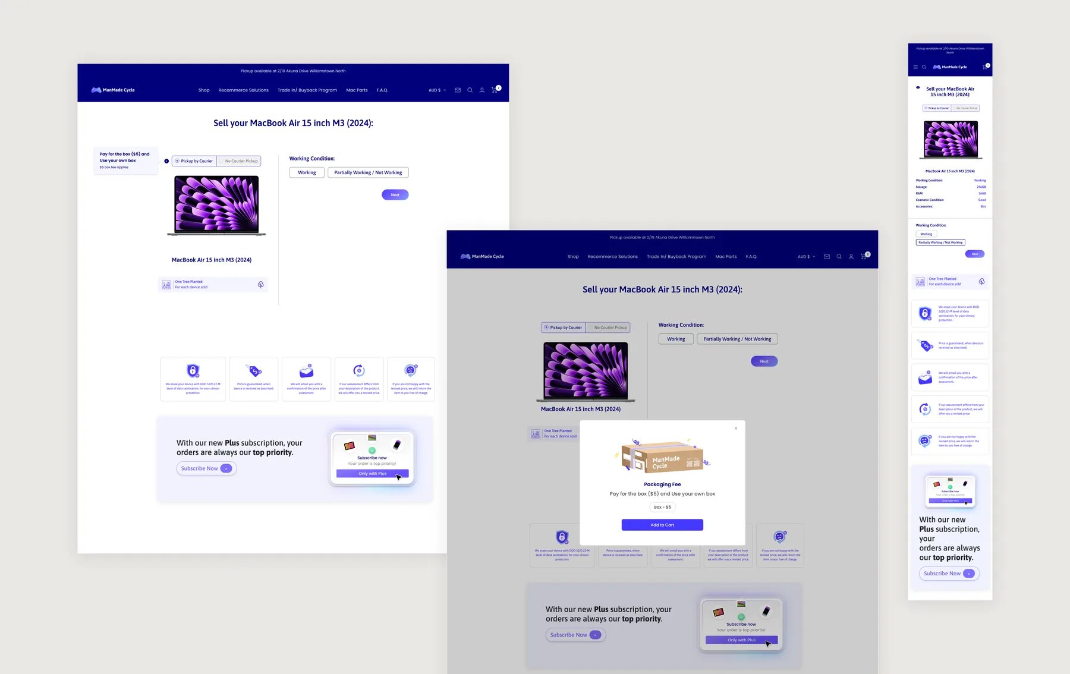Image resolution: width=1070 pixels, height=674 pixels.
Task: Click the revised price icon card, left page
Action: [x=359, y=379]
